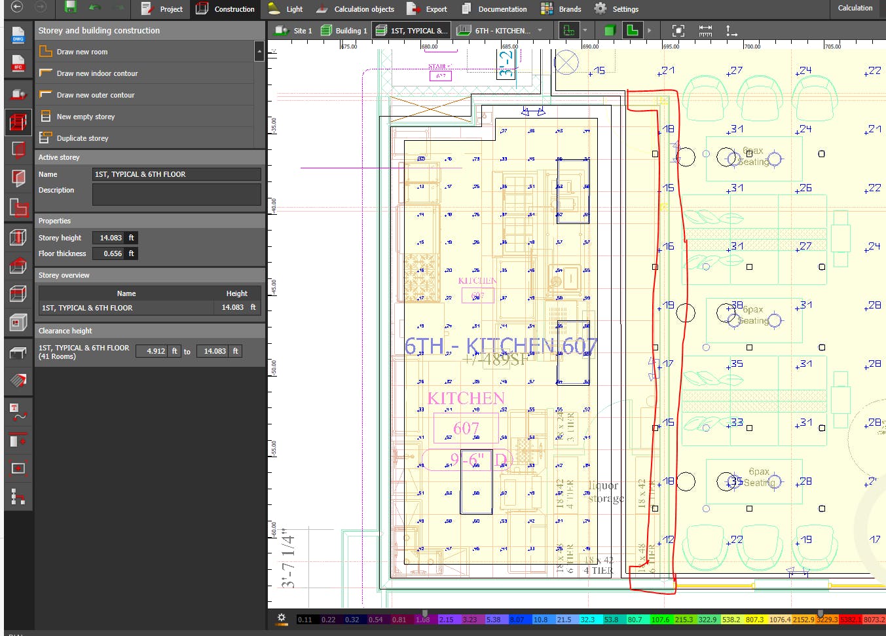Image resolution: width=886 pixels, height=636 pixels.
Task: Click the green Save disk icon
Action: [69, 8]
